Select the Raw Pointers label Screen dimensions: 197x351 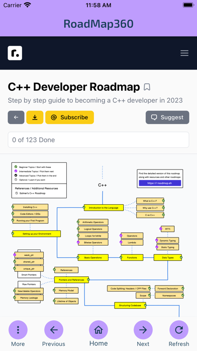point(29,284)
